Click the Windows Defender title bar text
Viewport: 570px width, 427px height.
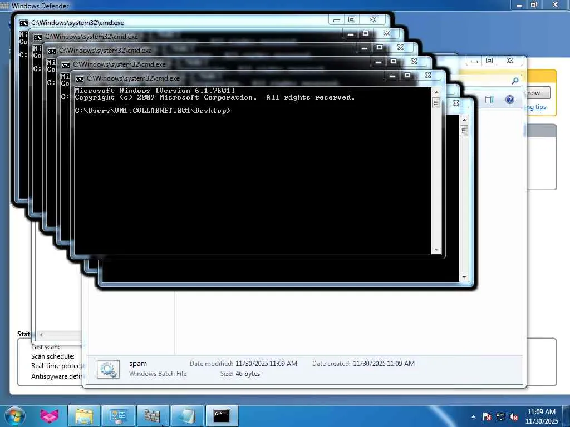click(x=40, y=6)
